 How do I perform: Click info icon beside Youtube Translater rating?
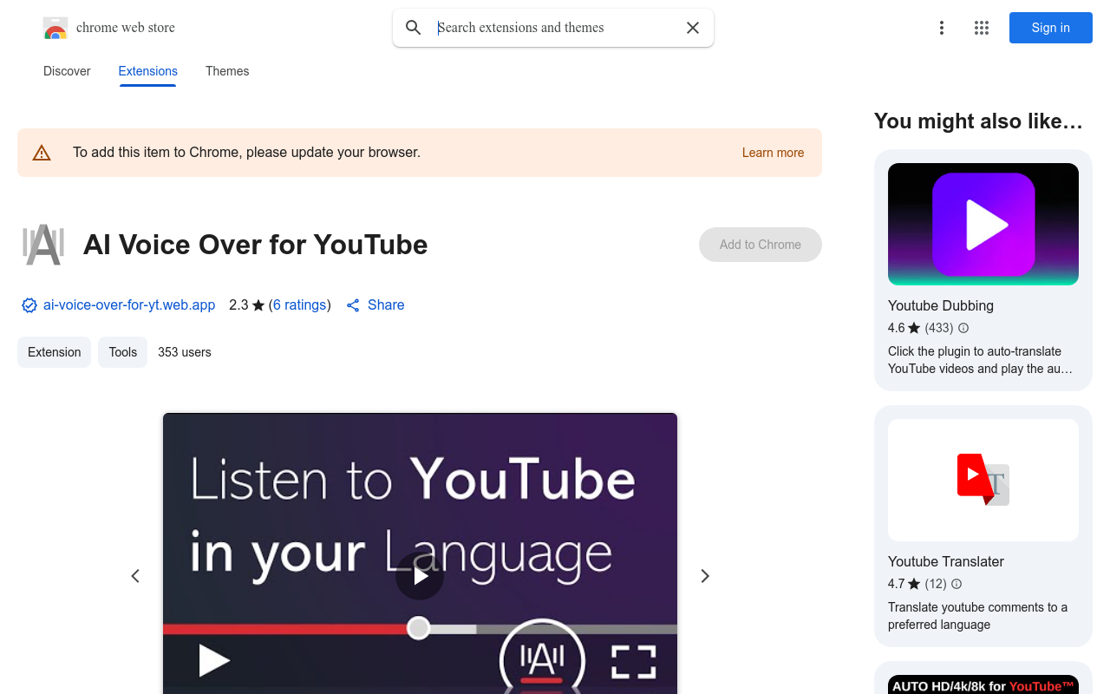coord(957,584)
